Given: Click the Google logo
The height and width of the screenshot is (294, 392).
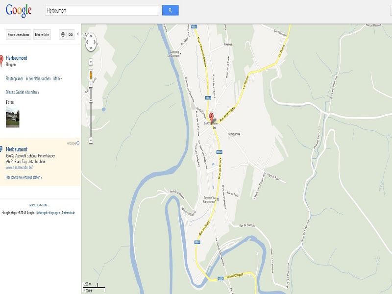Looking at the screenshot, I should pos(19,10).
